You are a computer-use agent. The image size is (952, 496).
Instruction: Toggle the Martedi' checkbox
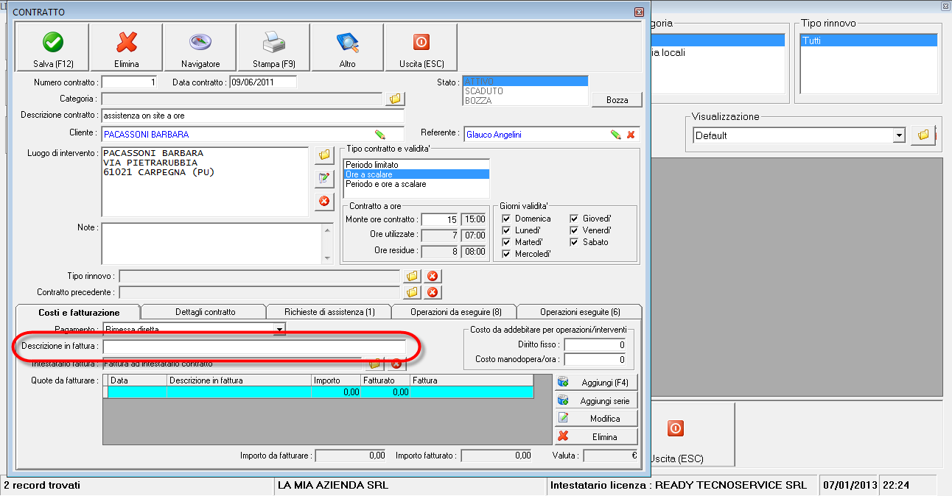[x=507, y=242]
